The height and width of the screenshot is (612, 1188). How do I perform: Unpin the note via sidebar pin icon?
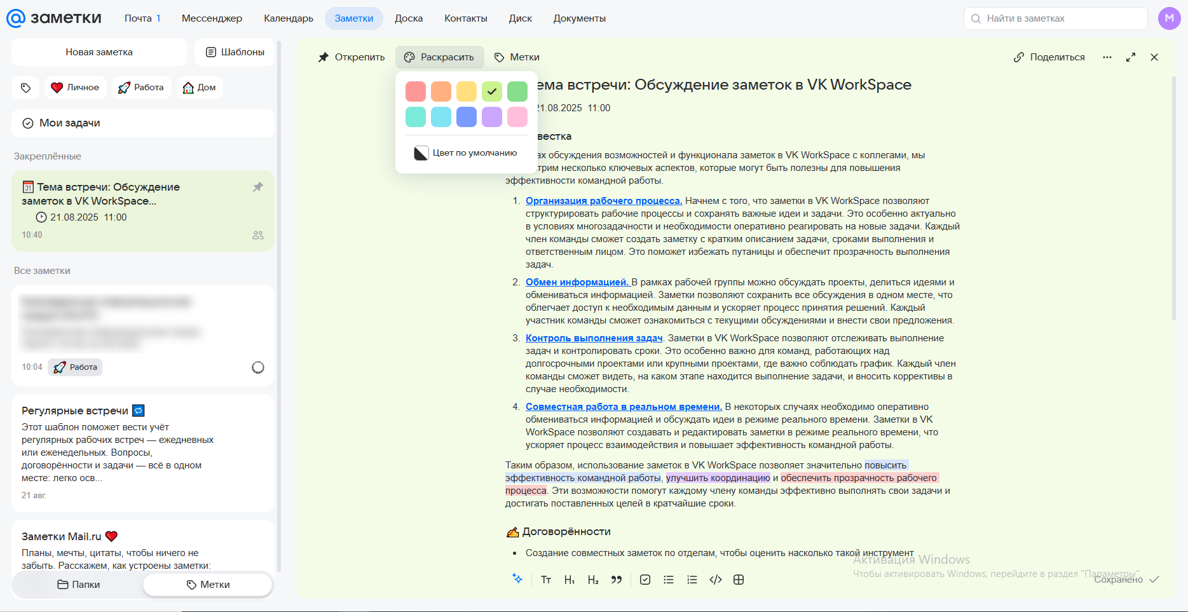(257, 187)
